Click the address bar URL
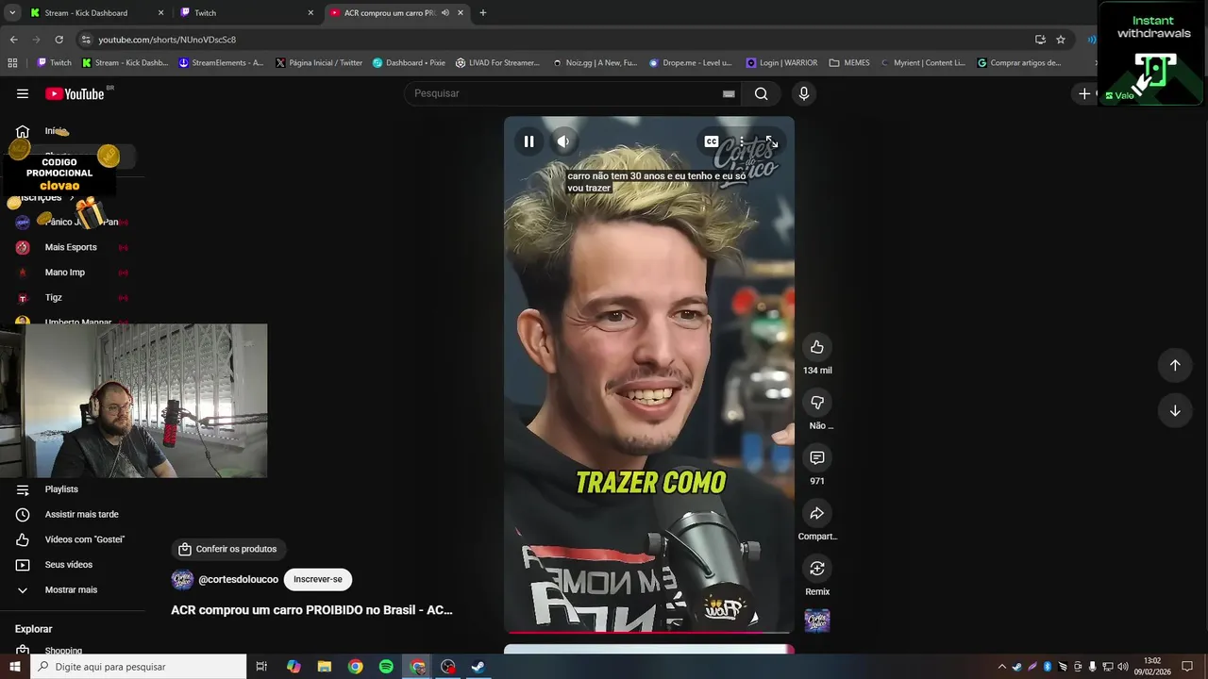The width and height of the screenshot is (1208, 679). tap(167, 40)
